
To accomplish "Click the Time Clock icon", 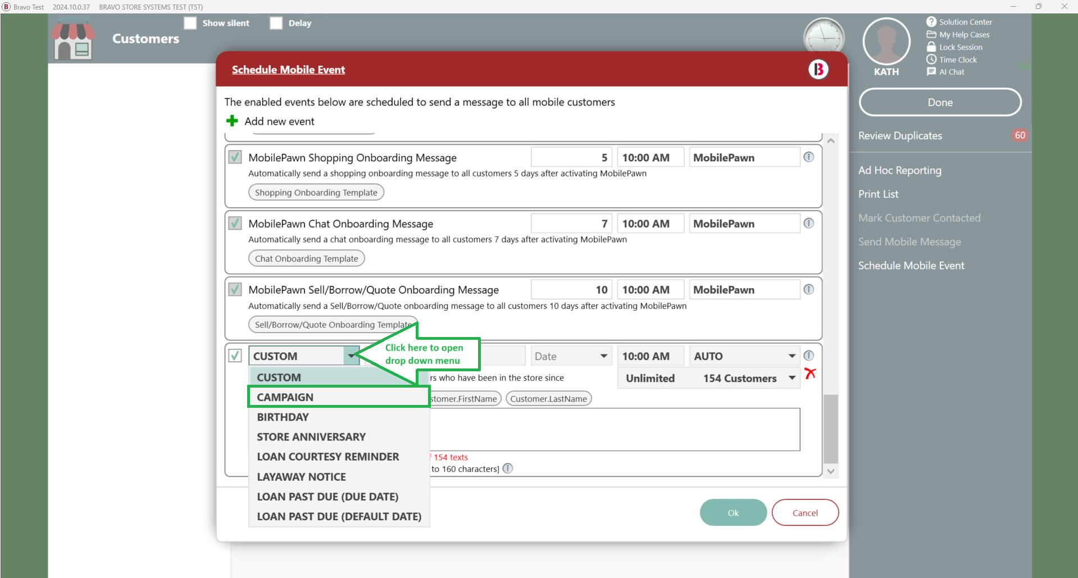I will 931,59.
